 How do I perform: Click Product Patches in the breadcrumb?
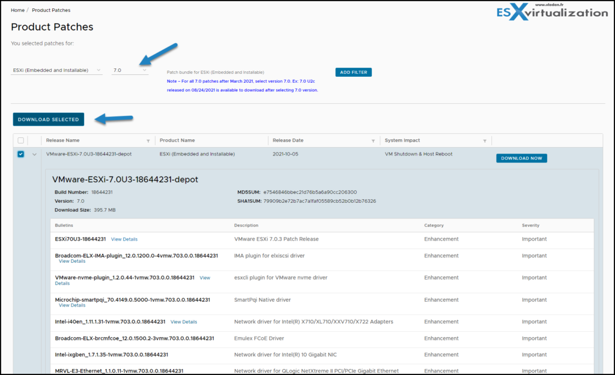(50, 10)
